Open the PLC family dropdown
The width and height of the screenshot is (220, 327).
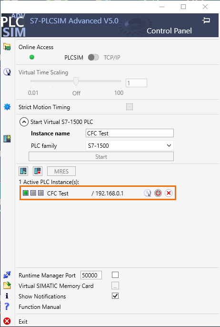click(x=130, y=145)
